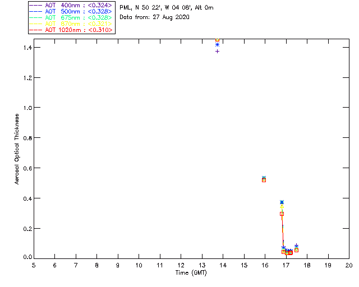The height and width of the screenshot is (287, 359).
Task: Click the 14 x-axis tick label
Action: coord(223,265)
